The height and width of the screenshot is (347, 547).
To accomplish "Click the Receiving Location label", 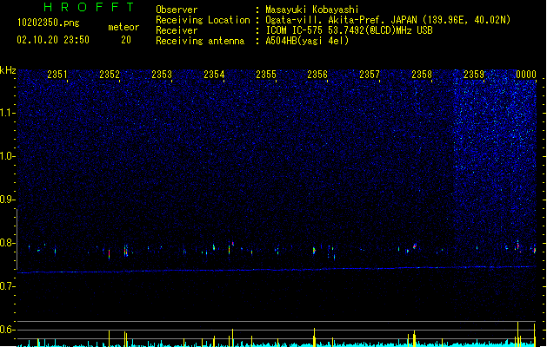I will 203,20.
